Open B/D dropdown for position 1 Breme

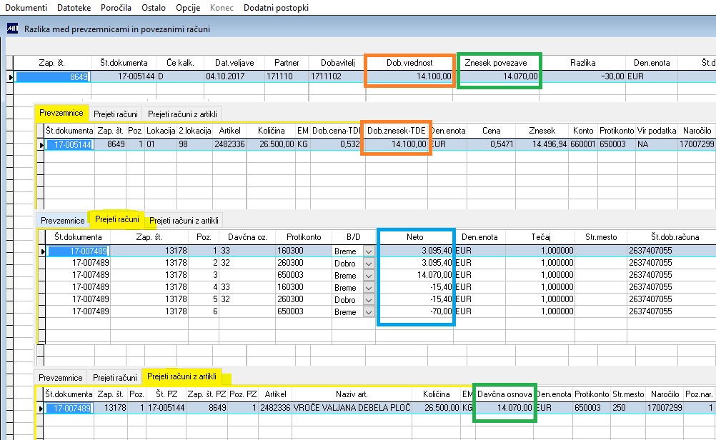coord(369,251)
